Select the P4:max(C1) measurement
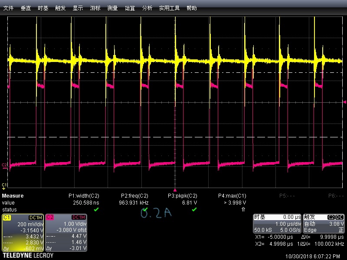Image resolution: width=347 pixels, height=260 pixels. tap(232, 196)
